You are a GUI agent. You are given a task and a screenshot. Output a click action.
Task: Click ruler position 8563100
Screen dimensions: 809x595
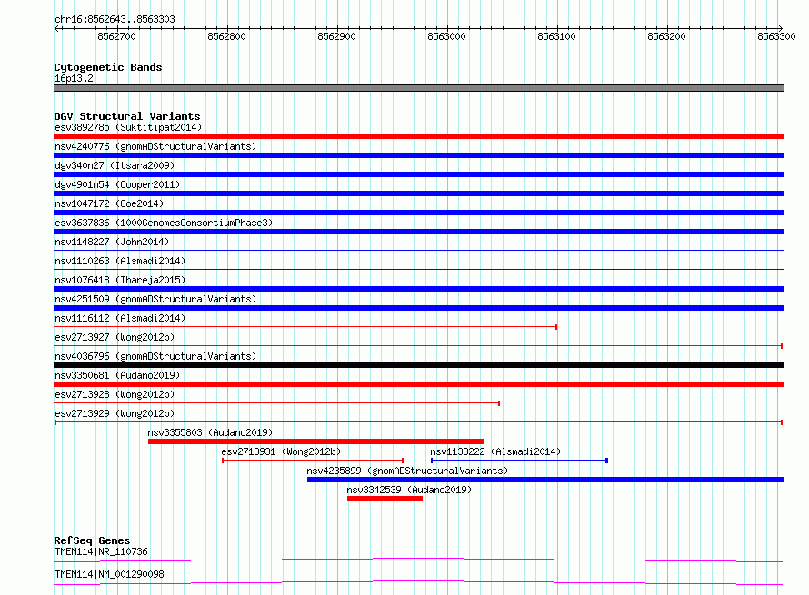[556, 36]
